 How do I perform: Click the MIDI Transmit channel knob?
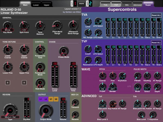75,102
